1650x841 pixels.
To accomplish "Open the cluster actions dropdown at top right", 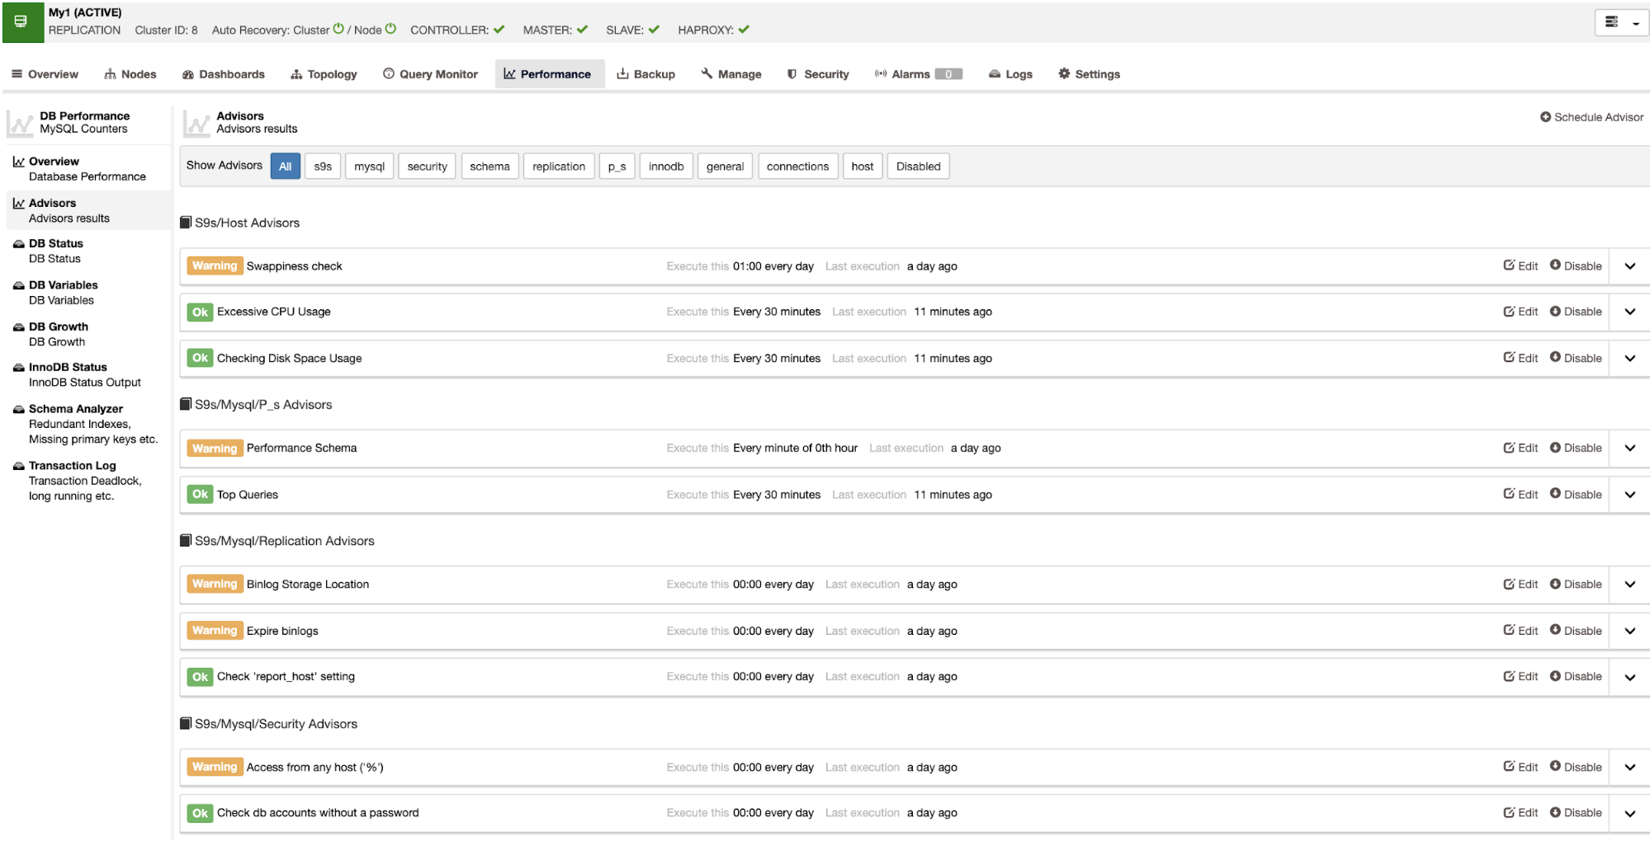I will (x=1621, y=22).
